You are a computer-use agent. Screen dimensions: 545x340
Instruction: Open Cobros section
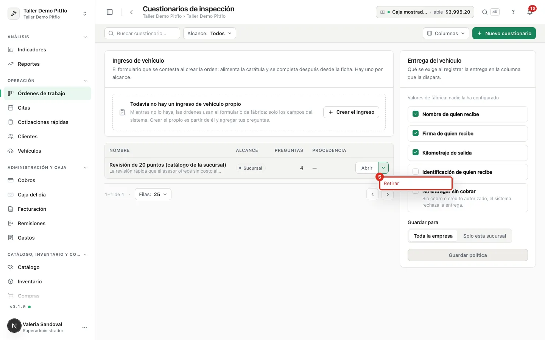coord(47,180)
